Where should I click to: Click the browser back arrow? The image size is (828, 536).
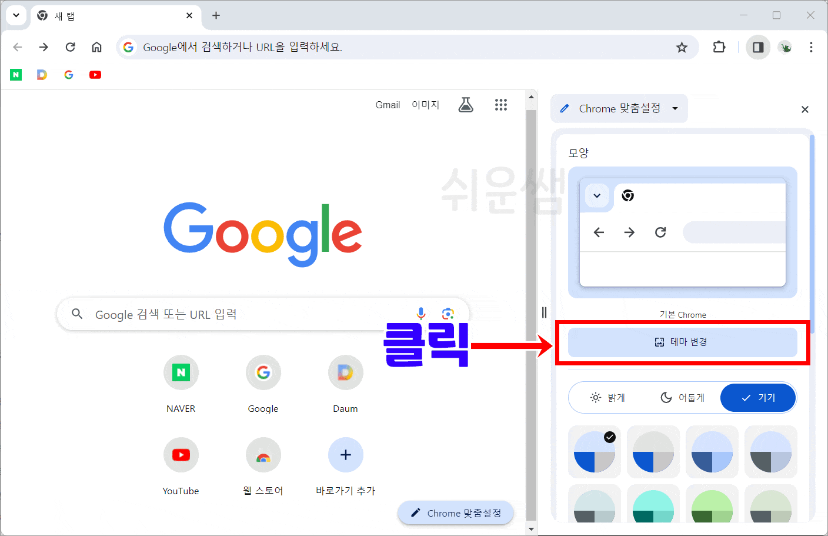point(18,47)
